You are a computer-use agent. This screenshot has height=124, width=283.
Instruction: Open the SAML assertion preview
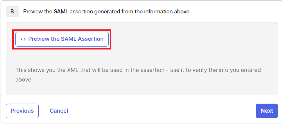coord(62,39)
